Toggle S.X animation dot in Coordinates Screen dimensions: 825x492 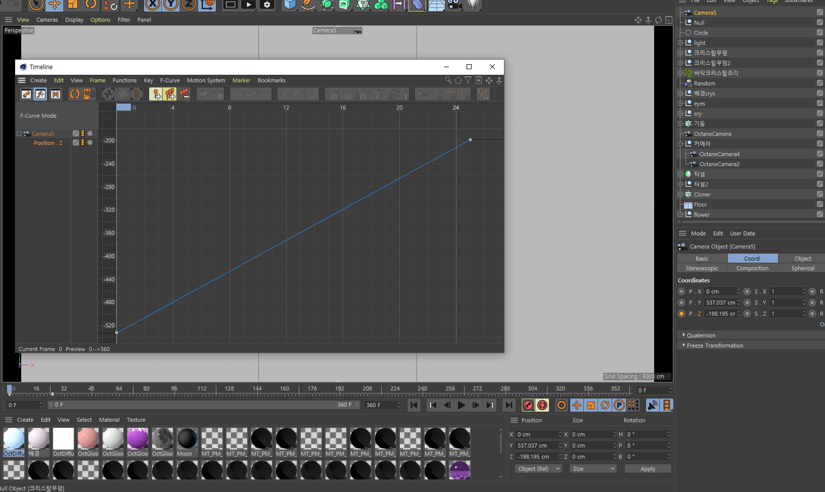pos(747,291)
